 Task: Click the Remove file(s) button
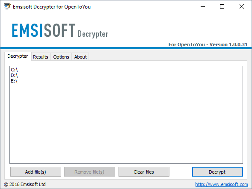coord(89,172)
